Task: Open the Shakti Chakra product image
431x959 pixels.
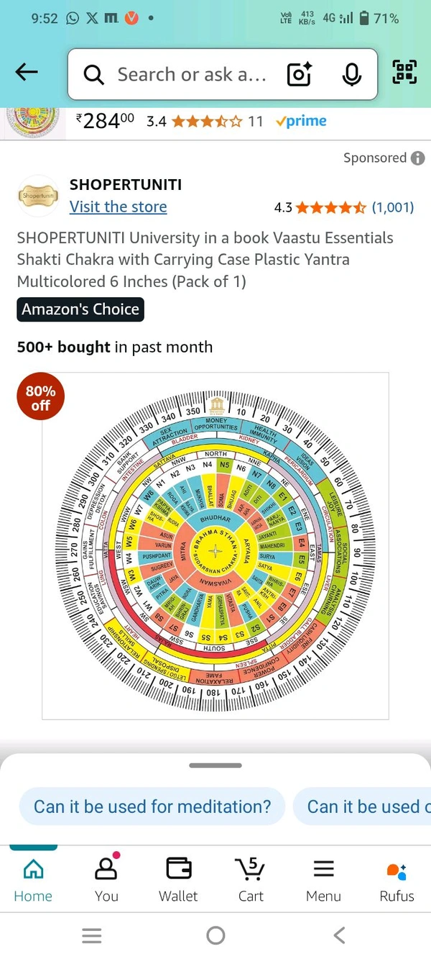Action: click(215, 546)
